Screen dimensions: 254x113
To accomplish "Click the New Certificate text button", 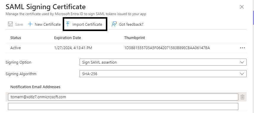I will click(48, 24).
